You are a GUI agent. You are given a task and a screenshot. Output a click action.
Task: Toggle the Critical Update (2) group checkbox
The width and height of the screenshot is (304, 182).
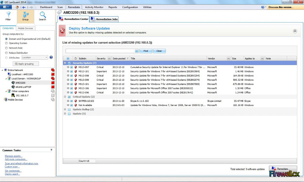pos(69,97)
